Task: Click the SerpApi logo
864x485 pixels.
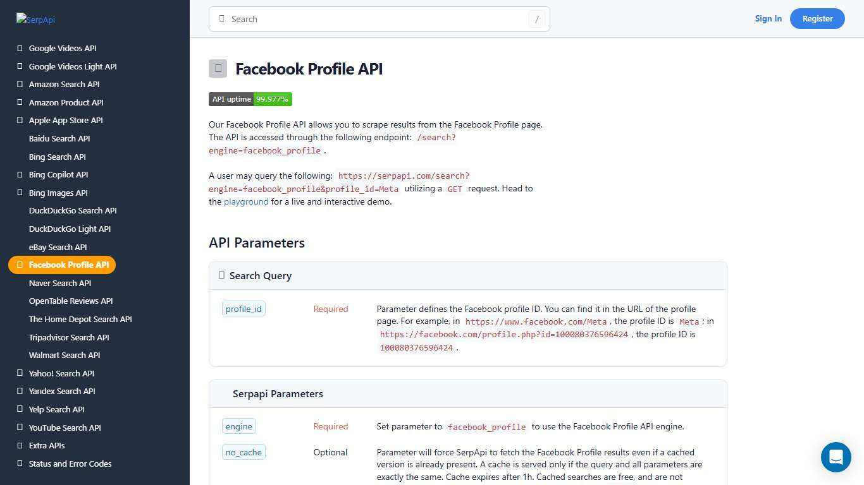Action: (35, 19)
